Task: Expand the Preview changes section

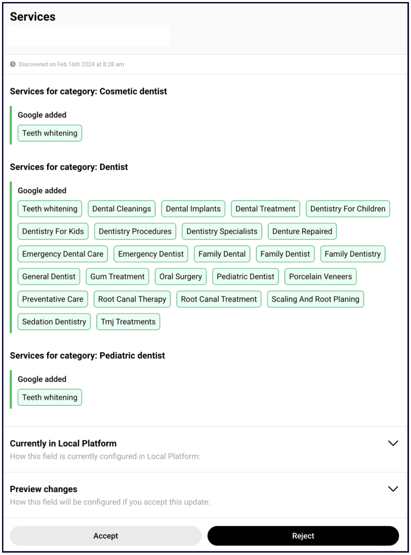Action: pyautogui.click(x=393, y=489)
